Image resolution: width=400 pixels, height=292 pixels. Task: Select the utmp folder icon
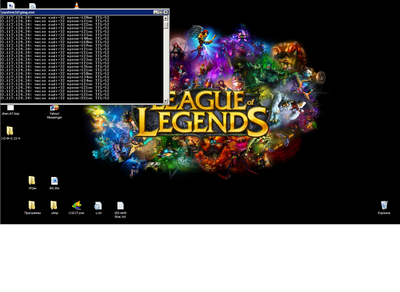coord(54,208)
